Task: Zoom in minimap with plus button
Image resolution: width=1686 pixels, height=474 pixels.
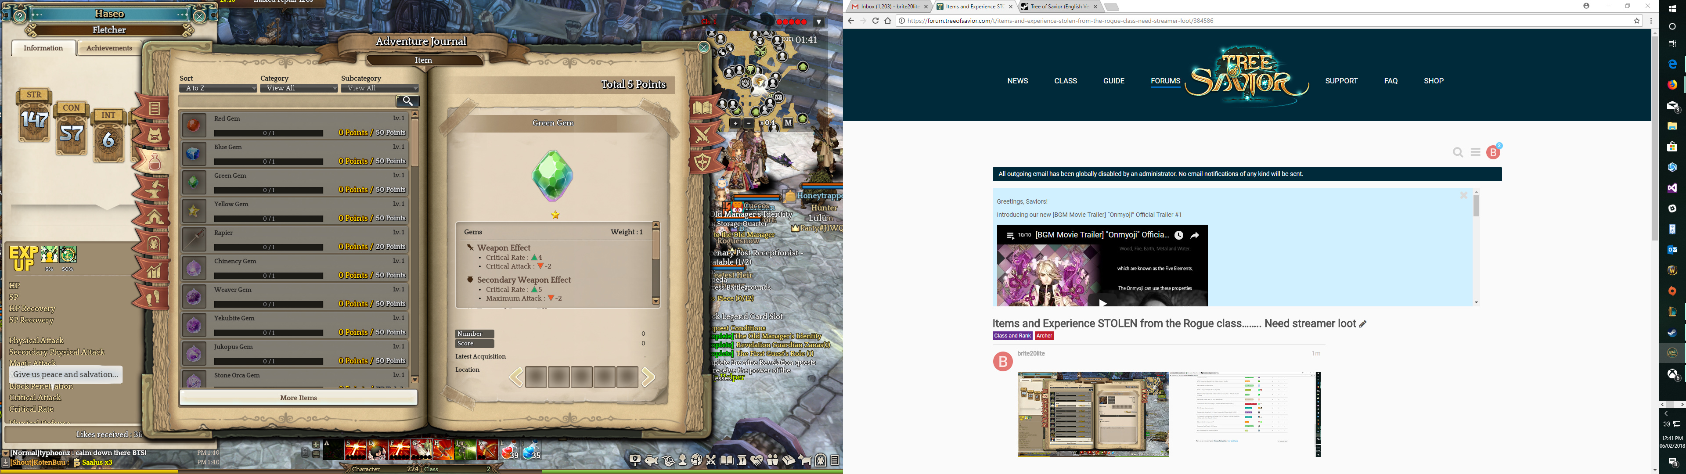Action: tap(735, 123)
